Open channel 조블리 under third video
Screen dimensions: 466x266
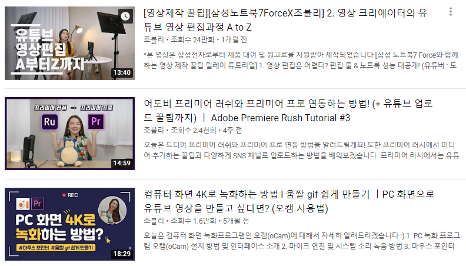tap(154, 221)
